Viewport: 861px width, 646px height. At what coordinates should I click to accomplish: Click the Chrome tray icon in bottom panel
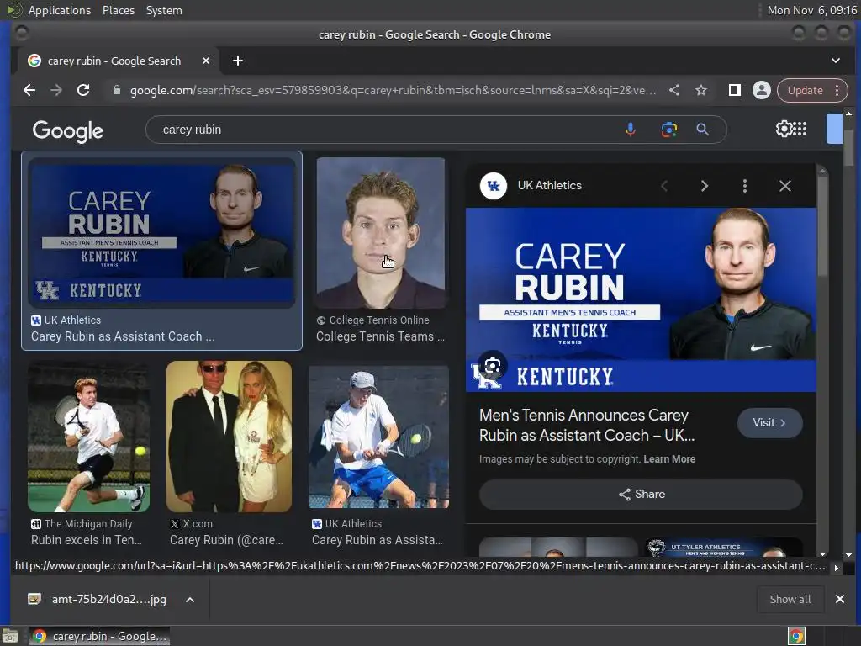(796, 636)
